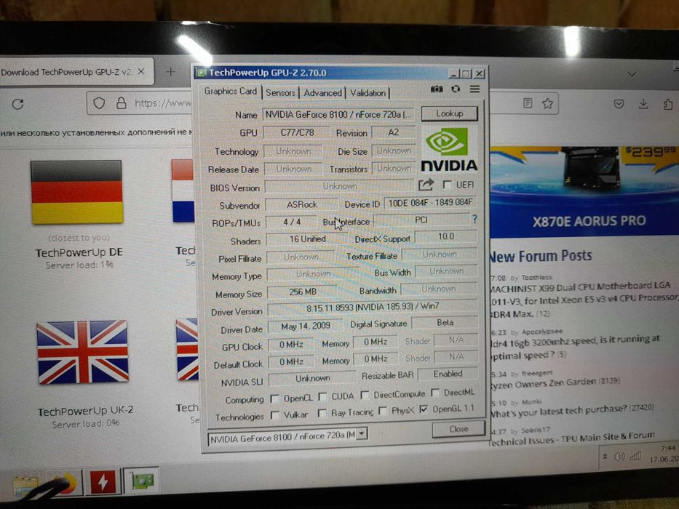The image size is (679, 509).
Task: Select the GPU-Z taskbar icon
Action: (142, 481)
